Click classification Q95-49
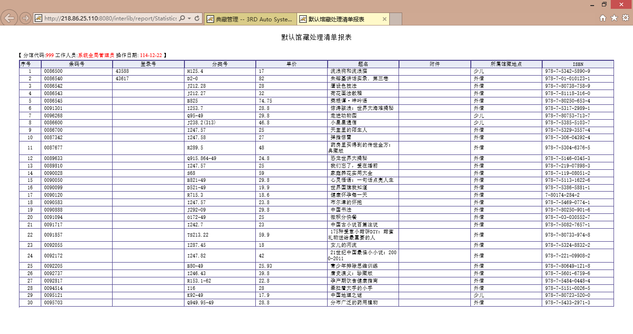The image size is (633, 334). (x=195, y=116)
